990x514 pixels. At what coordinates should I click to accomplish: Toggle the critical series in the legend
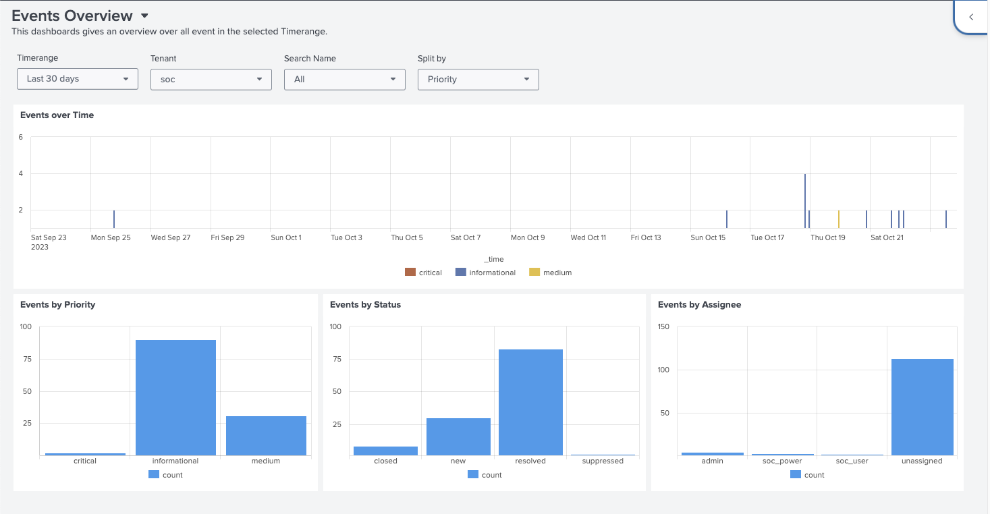[430, 273]
